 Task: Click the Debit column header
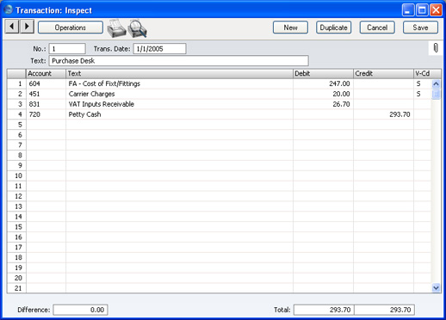pos(323,74)
